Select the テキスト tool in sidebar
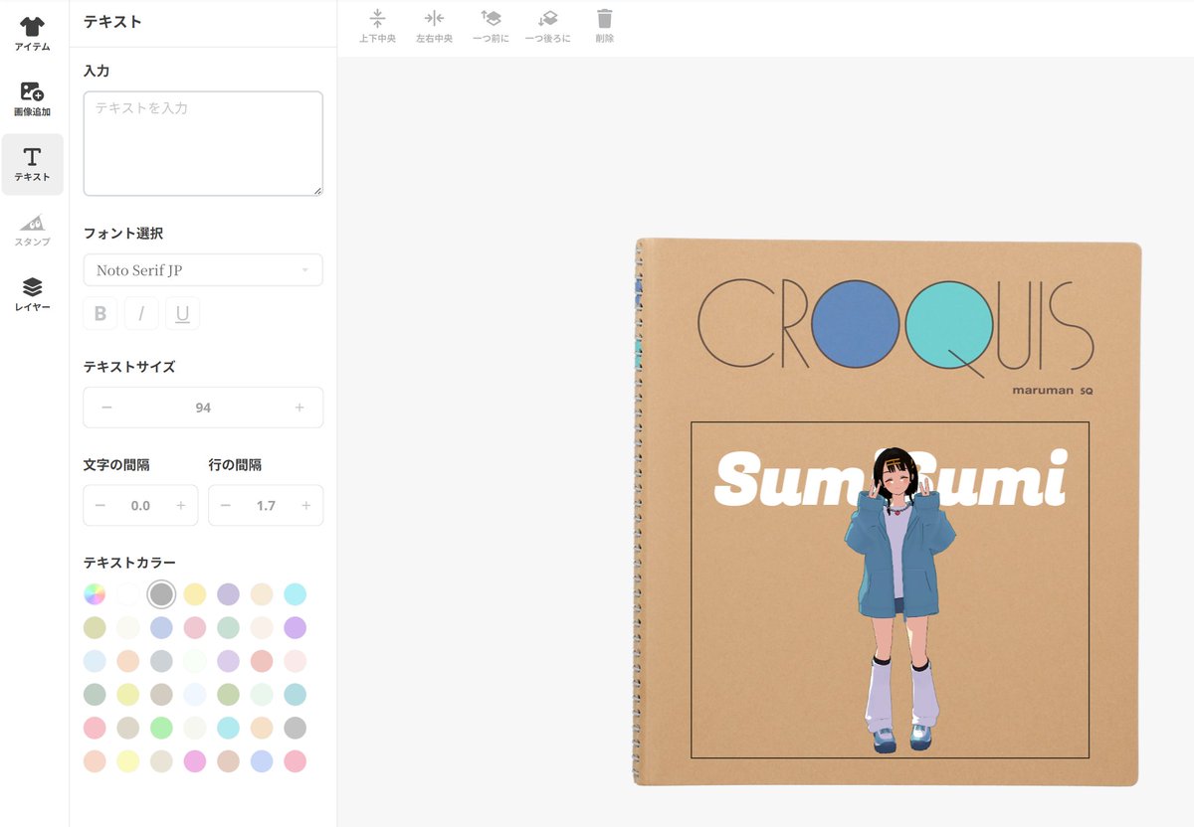The width and height of the screenshot is (1194, 827). tap(32, 164)
